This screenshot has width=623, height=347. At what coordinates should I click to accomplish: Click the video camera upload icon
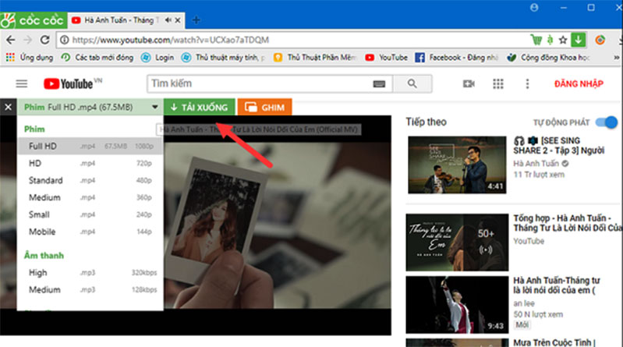[x=469, y=83]
